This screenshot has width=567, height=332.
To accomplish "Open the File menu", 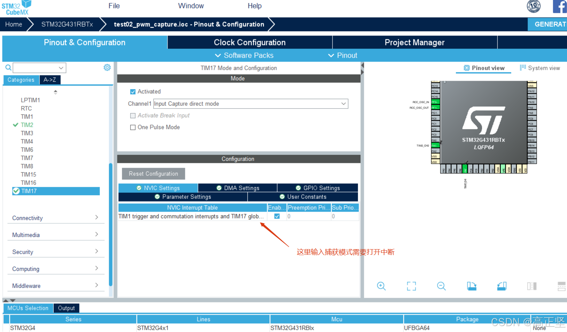I will (x=114, y=6).
